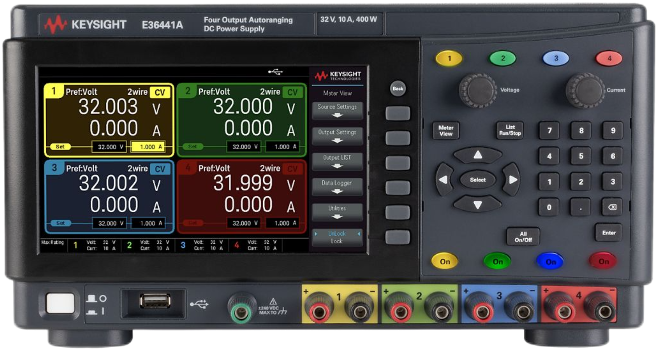Expand Source Settings softkey menu
Viewport: 658px width, 349px height.
pyautogui.click(x=337, y=110)
